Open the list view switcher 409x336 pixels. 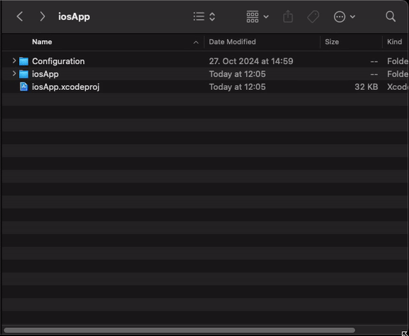(204, 16)
